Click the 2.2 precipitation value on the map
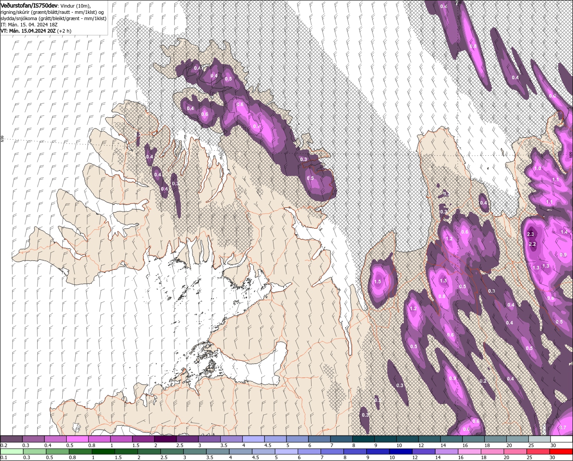 tap(533, 244)
